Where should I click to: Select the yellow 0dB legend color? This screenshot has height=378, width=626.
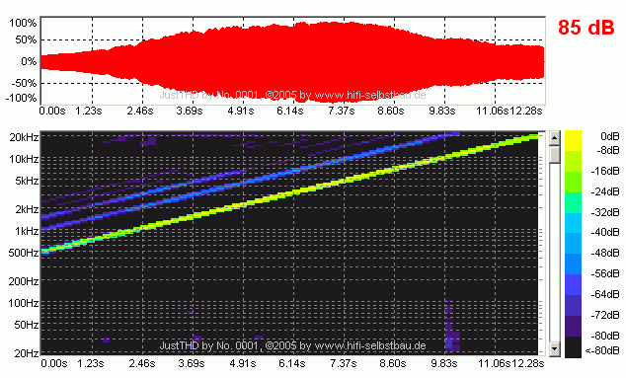pyautogui.click(x=573, y=140)
